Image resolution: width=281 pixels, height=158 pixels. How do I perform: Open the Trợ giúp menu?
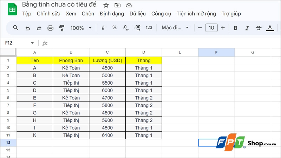231,14
